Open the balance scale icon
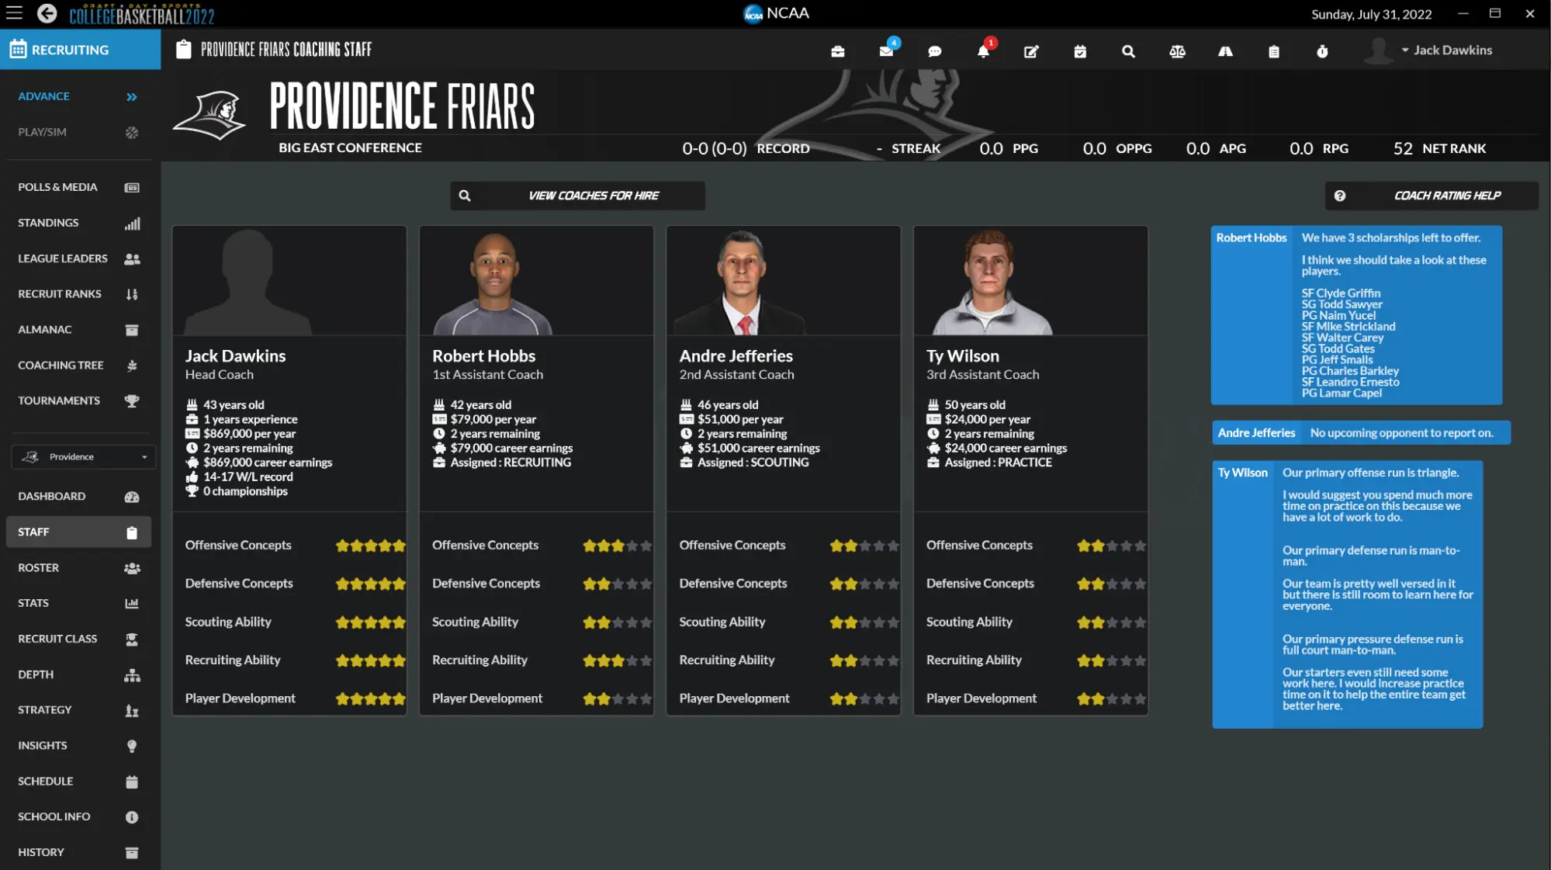 click(1177, 51)
